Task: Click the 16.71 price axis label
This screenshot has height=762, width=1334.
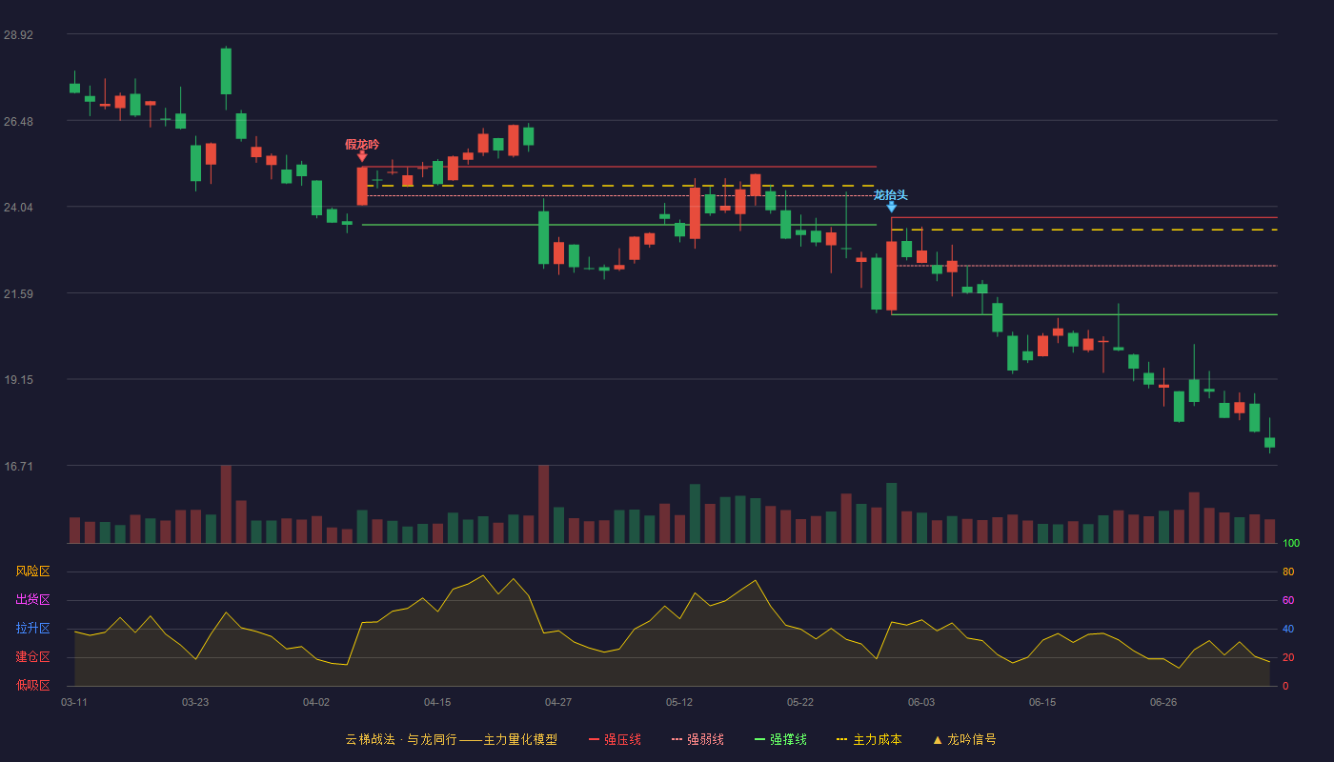Action: coord(18,466)
